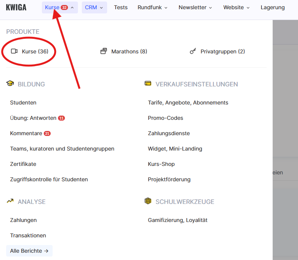
Task: Click the key icon beside Privatgruppen
Action: (x=193, y=51)
